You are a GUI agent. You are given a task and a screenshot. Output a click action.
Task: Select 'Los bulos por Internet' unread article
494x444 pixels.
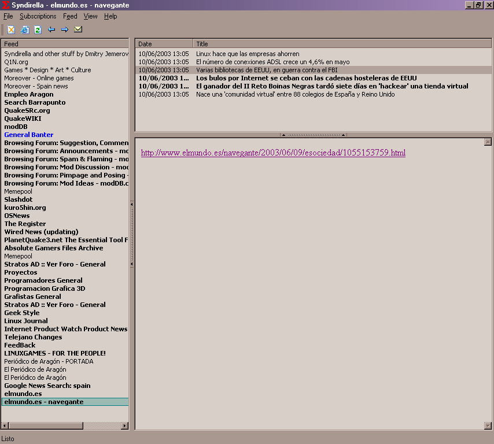click(313, 78)
